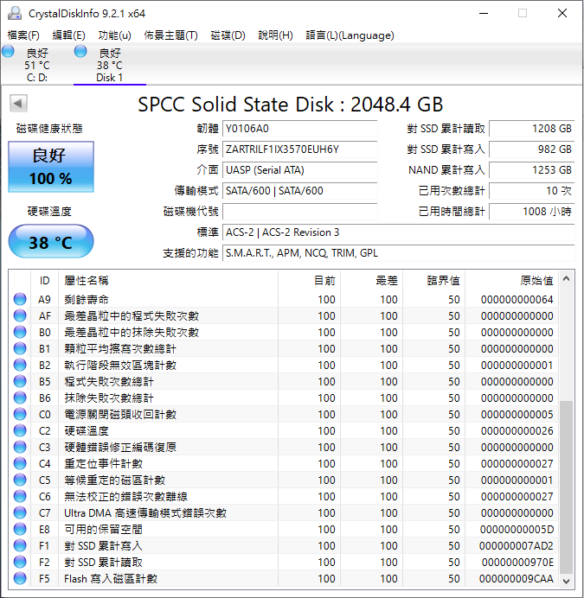Click the 良好 100 % health status button
The image size is (584, 598).
(x=51, y=167)
